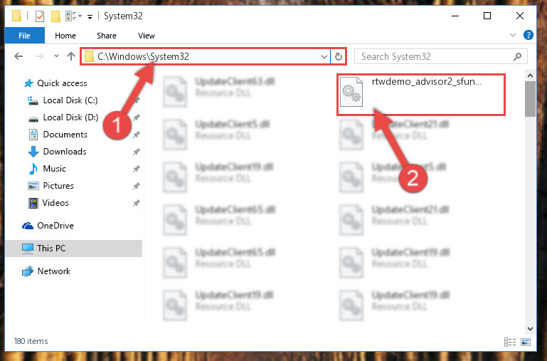Switch to details view layout icon
The image size is (547, 361).
510,342
